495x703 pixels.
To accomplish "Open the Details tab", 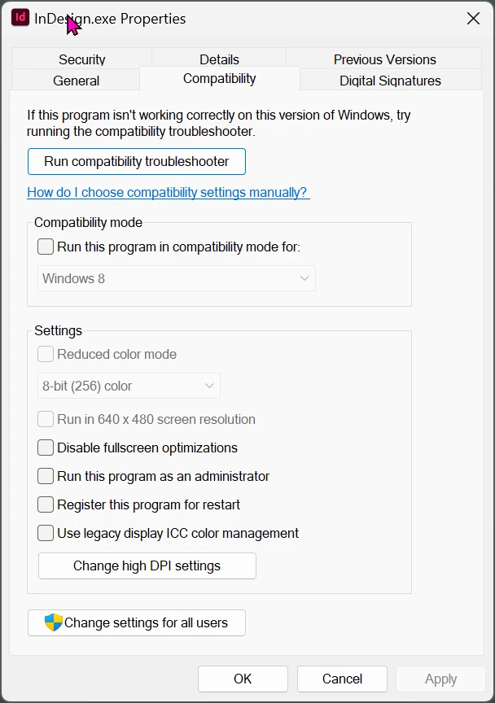I will pos(219,59).
